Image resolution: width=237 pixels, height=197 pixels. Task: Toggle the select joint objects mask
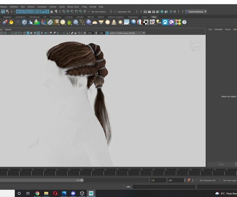[22, 11]
